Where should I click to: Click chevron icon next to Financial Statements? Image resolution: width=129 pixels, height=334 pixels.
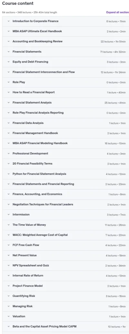(8, 52)
